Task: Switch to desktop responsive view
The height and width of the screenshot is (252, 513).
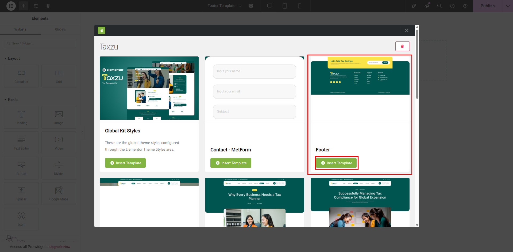Action: click(270, 6)
